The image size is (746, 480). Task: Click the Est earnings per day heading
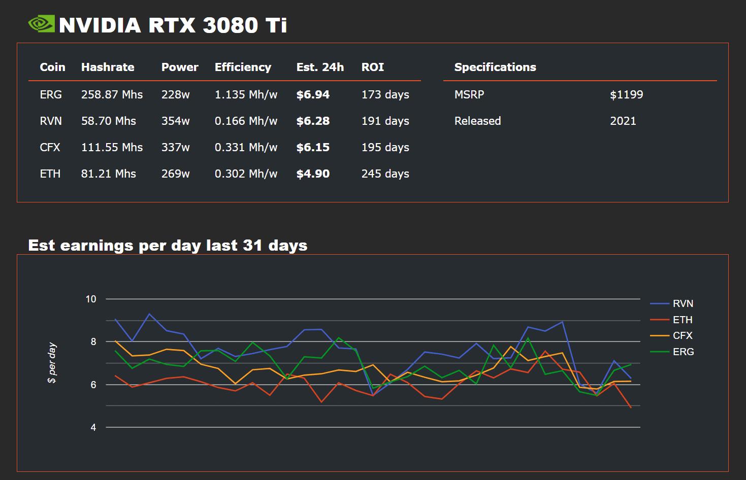click(x=168, y=246)
